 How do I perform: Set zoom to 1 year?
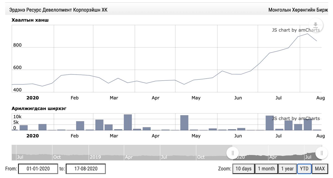pyautogui.click(x=287, y=169)
